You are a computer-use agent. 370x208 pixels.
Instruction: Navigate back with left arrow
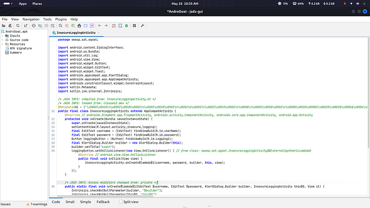point(99,26)
